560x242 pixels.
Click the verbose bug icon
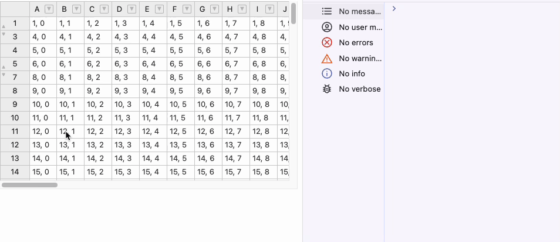tap(327, 89)
